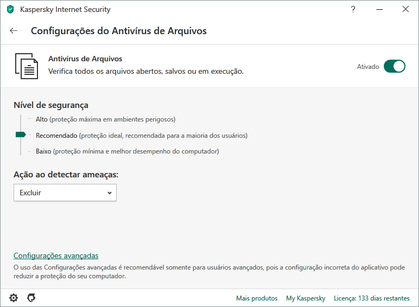Set security level to Baixo
Image resolution: width=419 pixels, height=307 pixels.
point(127,151)
